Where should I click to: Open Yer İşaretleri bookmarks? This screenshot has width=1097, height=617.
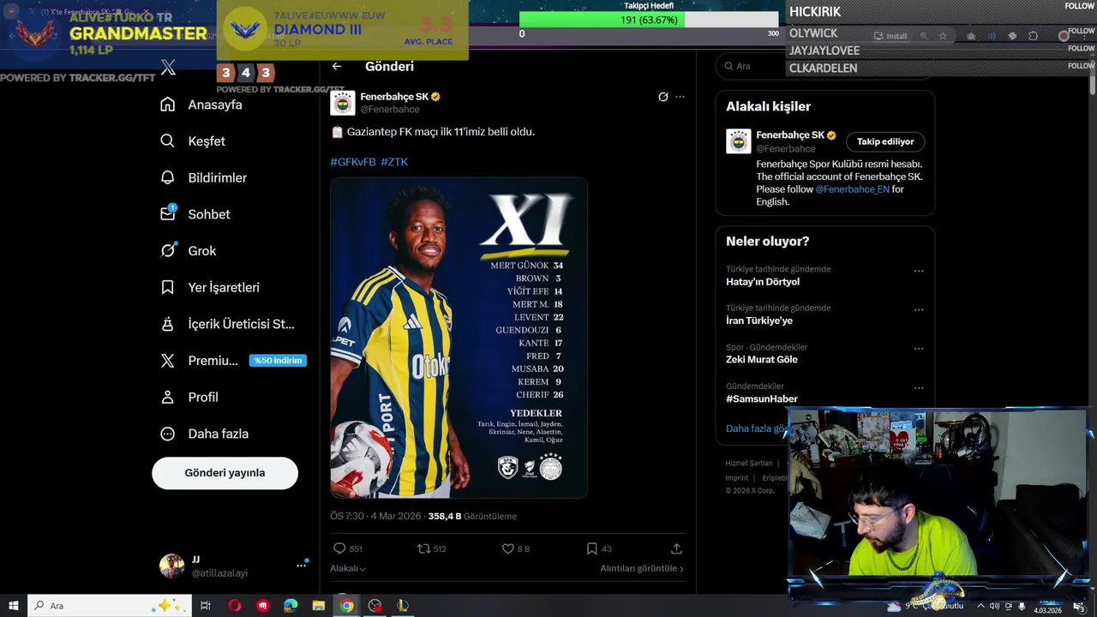tap(210, 287)
